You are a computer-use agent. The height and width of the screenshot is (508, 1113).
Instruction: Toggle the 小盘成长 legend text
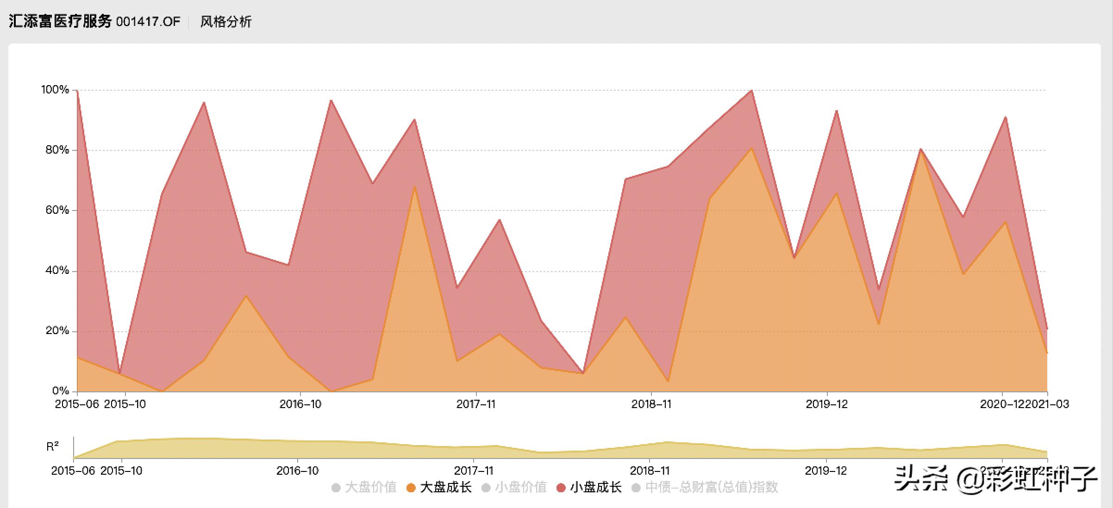(596, 488)
